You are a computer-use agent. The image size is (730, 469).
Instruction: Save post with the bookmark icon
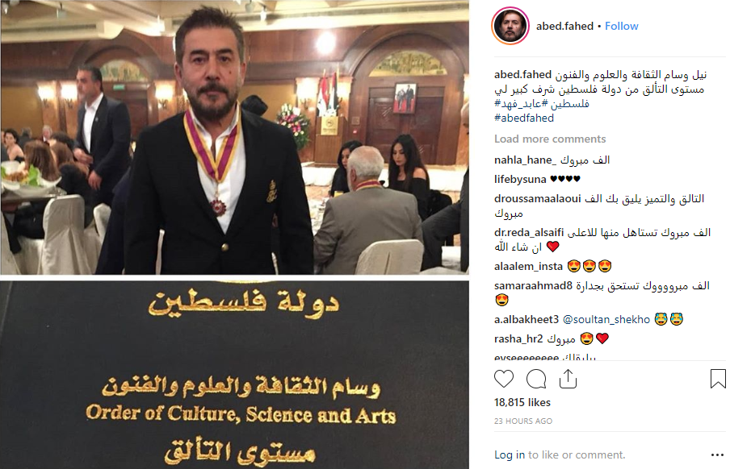(718, 379)
